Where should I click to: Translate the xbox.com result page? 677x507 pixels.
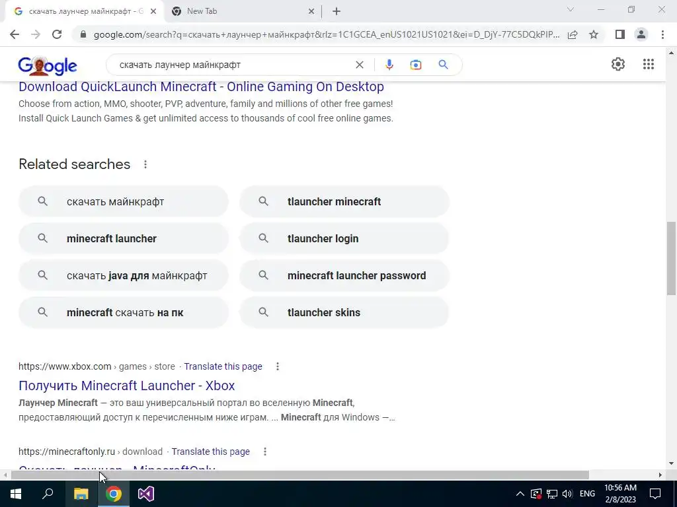pyautogui.click(x=223, y=366)
